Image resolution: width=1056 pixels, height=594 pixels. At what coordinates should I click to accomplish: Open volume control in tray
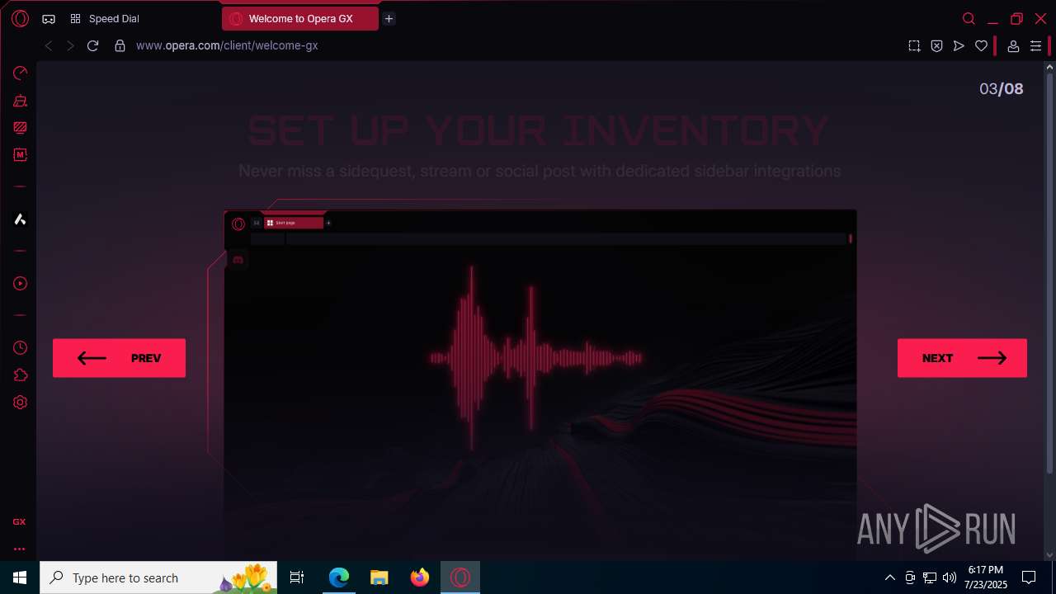(x=950, y=577)
